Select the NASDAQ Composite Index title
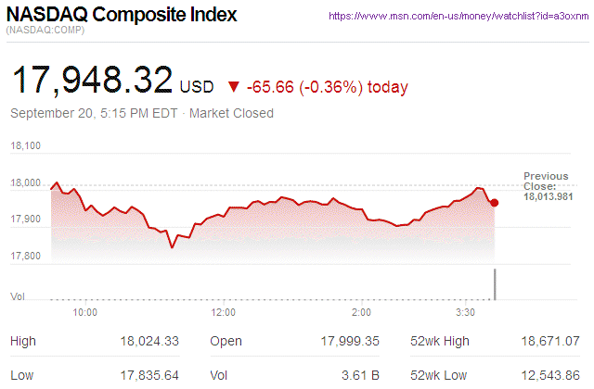 click(x=122, y=16)
